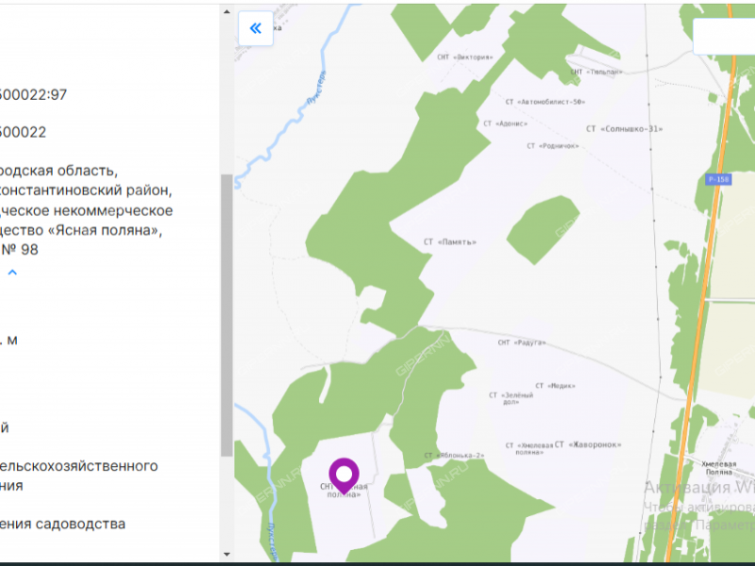Collapse the side panel with double-chevron button
This screenshot has width=755, height=566.
pos(255,28)
